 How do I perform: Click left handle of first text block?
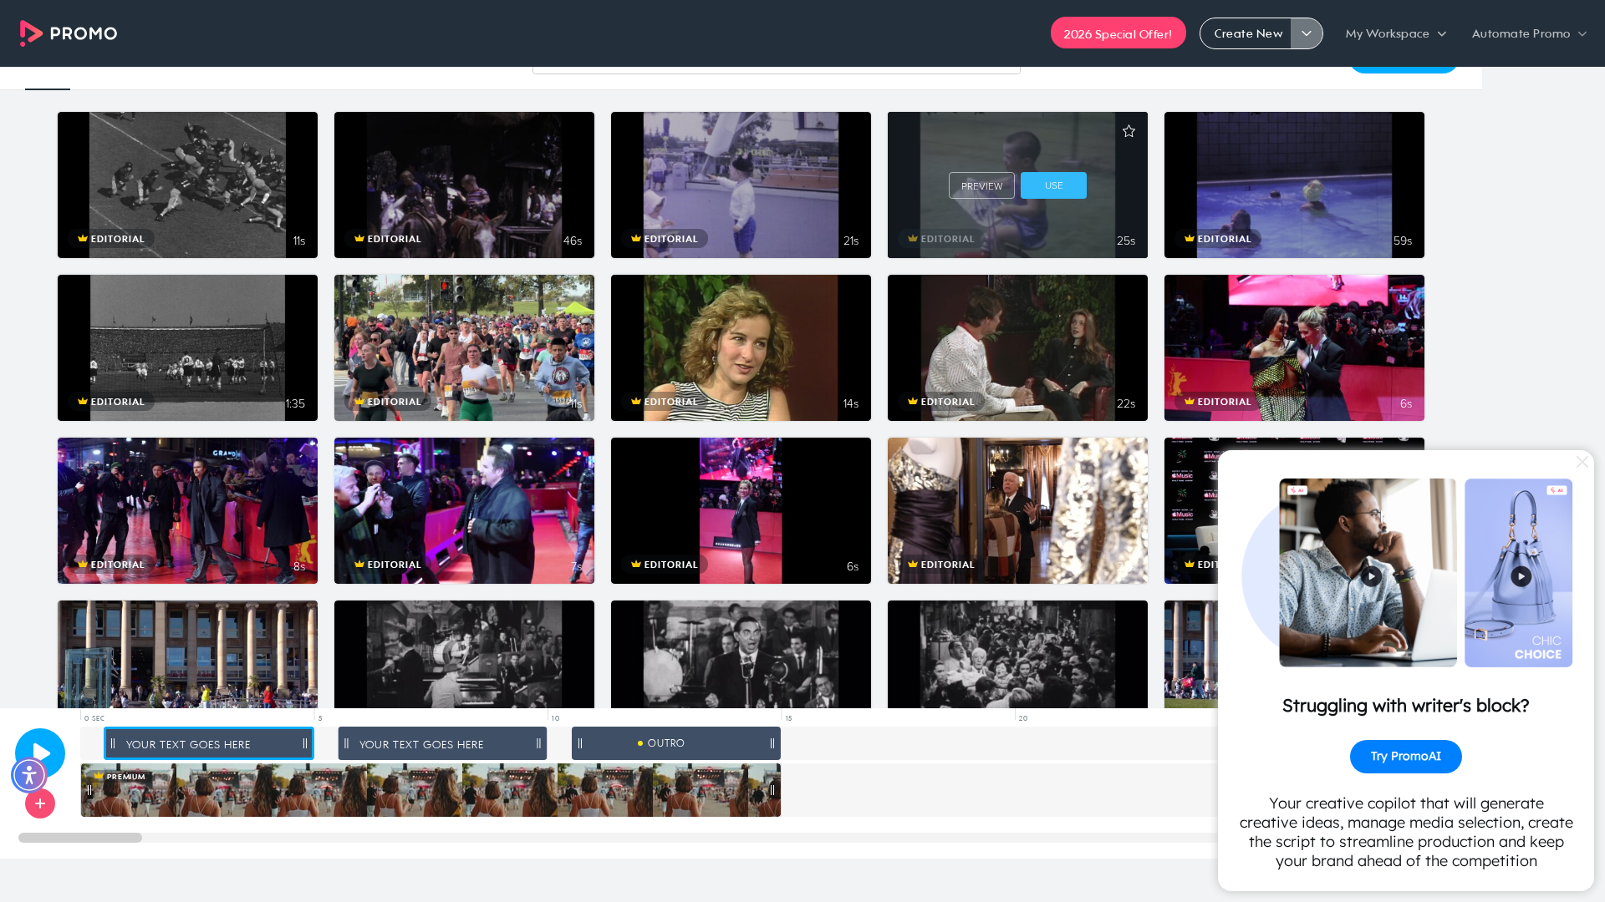coord(113,743)
